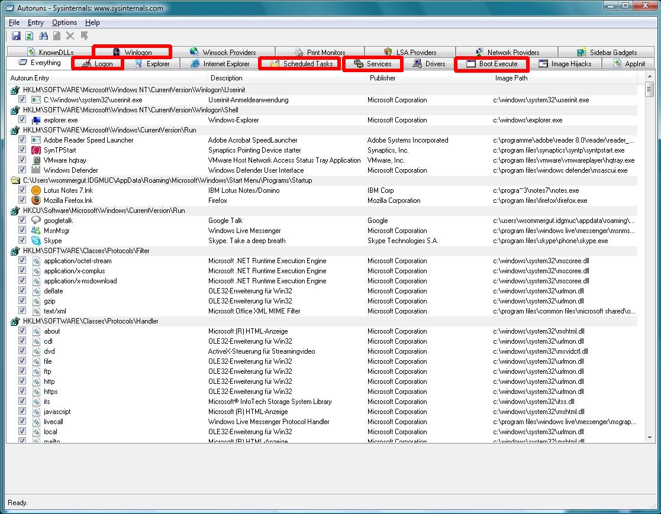Click the scrollbar up arrow

[649, 76]
